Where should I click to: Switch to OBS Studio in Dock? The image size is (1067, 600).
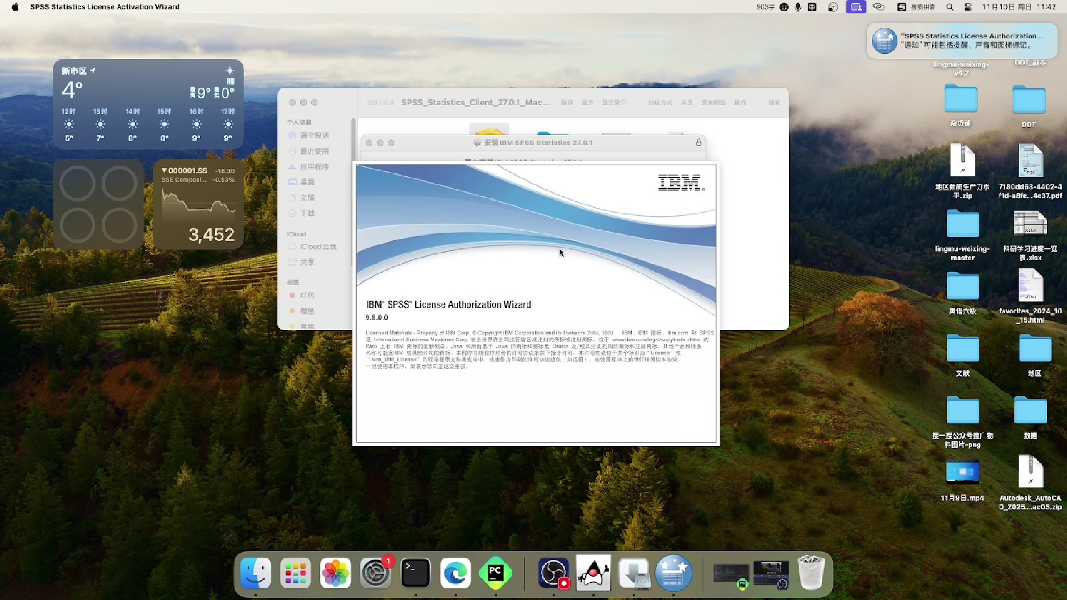tap(554, 573)
